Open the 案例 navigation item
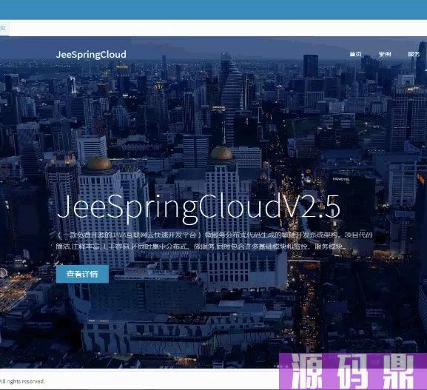This screenshot has height=390, width=427. point(385,54)
